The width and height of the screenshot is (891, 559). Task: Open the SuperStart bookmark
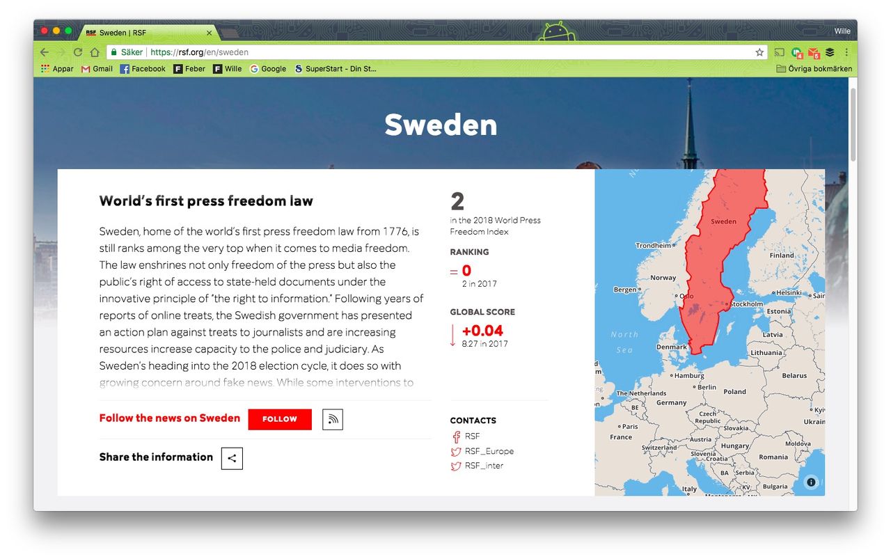[336, 69]
